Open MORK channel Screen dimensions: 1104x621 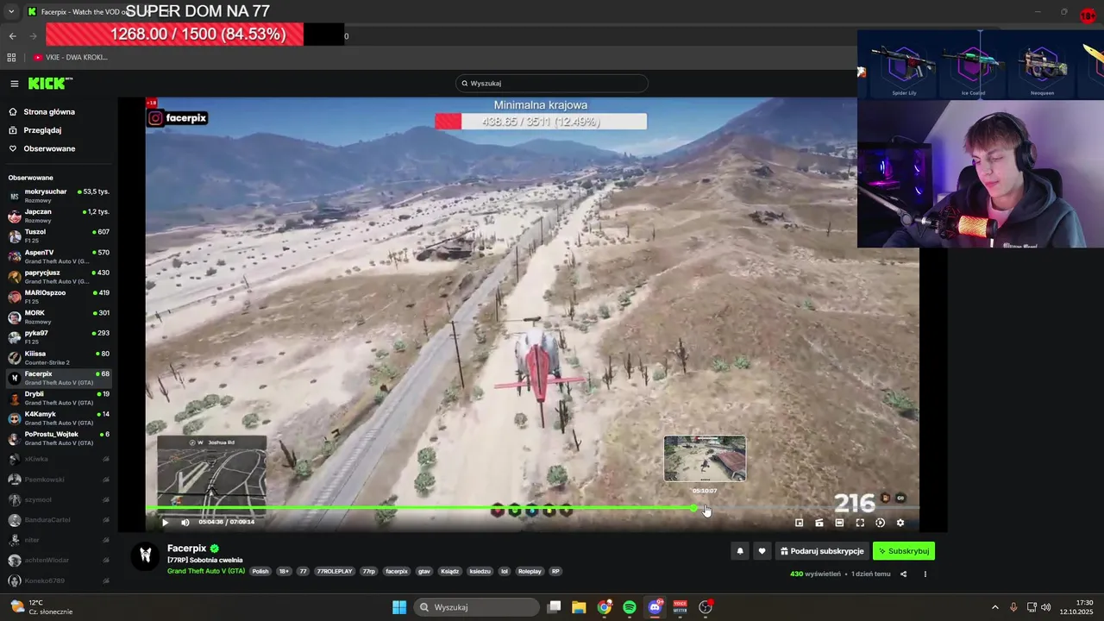tap(59, 317)
